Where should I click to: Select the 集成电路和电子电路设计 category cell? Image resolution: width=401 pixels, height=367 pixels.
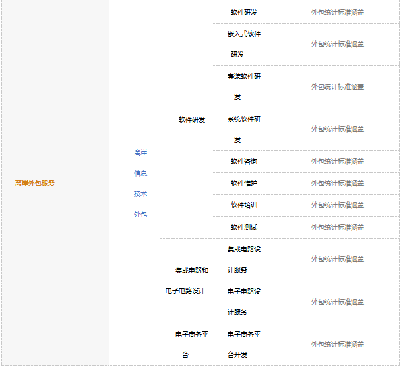pyautogui.click(x=187, y=281)
